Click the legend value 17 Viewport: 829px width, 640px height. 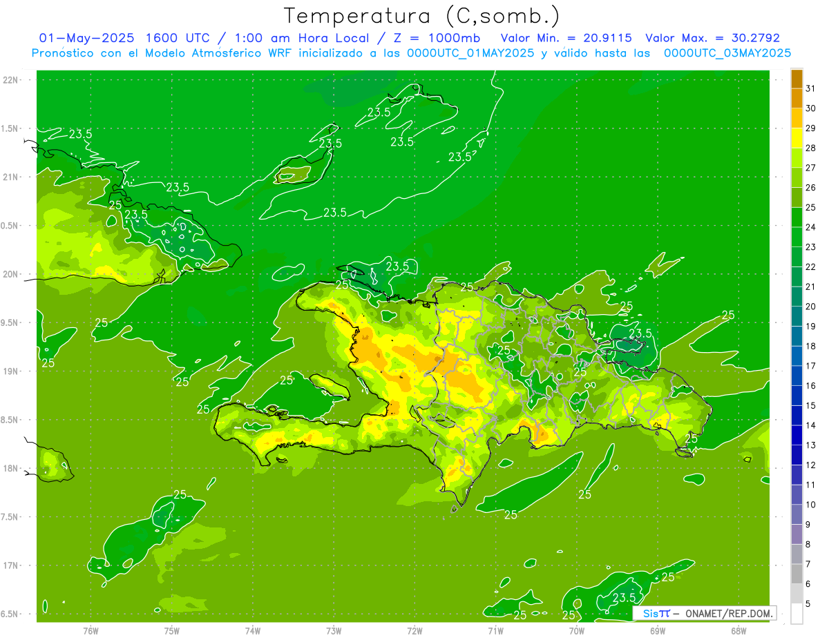[x=810, y=366]
